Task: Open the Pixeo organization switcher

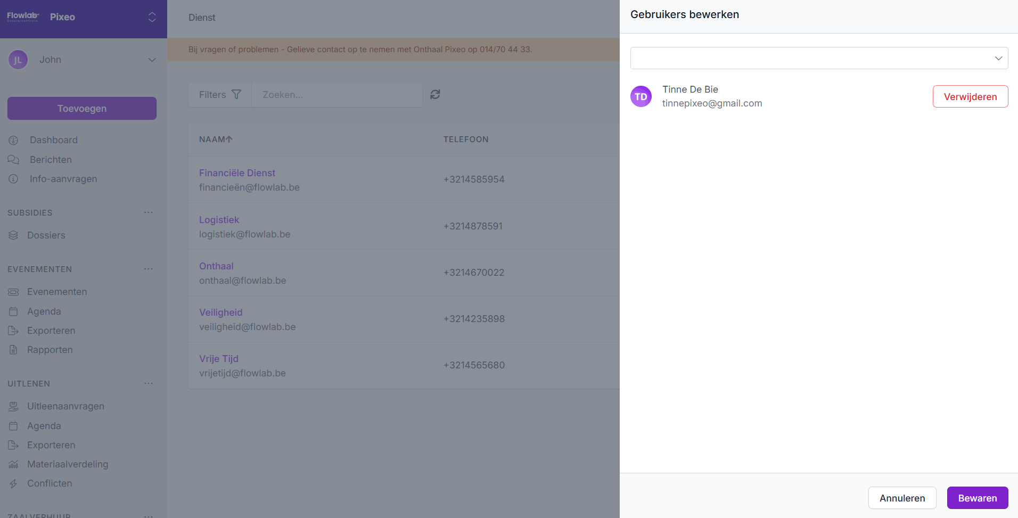Action: pyautogui.click(x=152, y=17)
